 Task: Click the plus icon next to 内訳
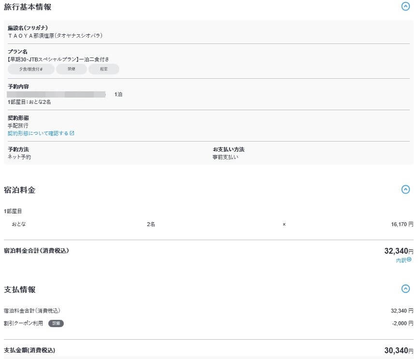click(409, 260)
